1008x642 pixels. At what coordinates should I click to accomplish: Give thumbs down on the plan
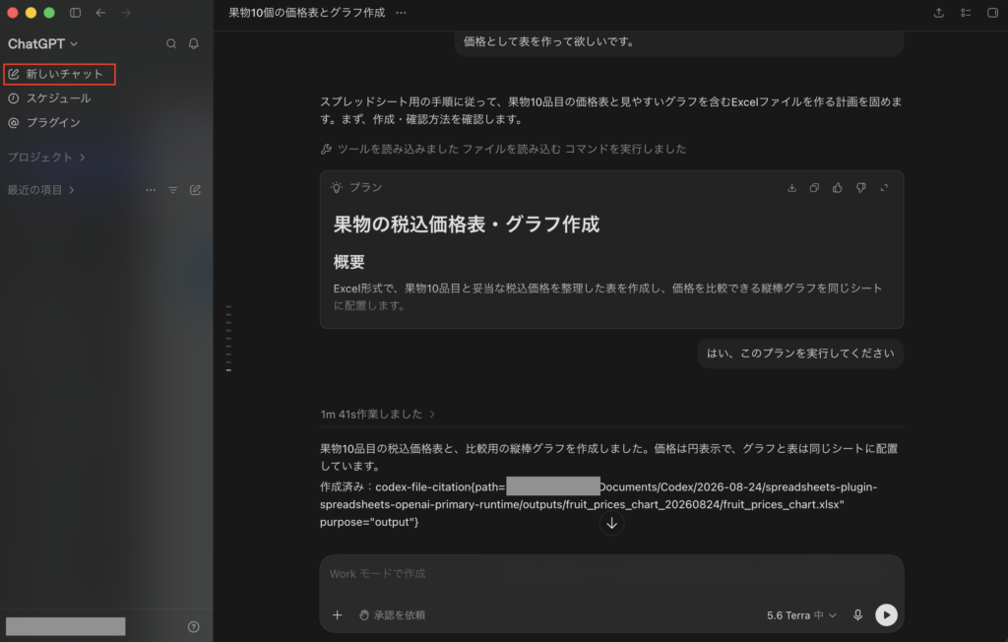(860, 188)
